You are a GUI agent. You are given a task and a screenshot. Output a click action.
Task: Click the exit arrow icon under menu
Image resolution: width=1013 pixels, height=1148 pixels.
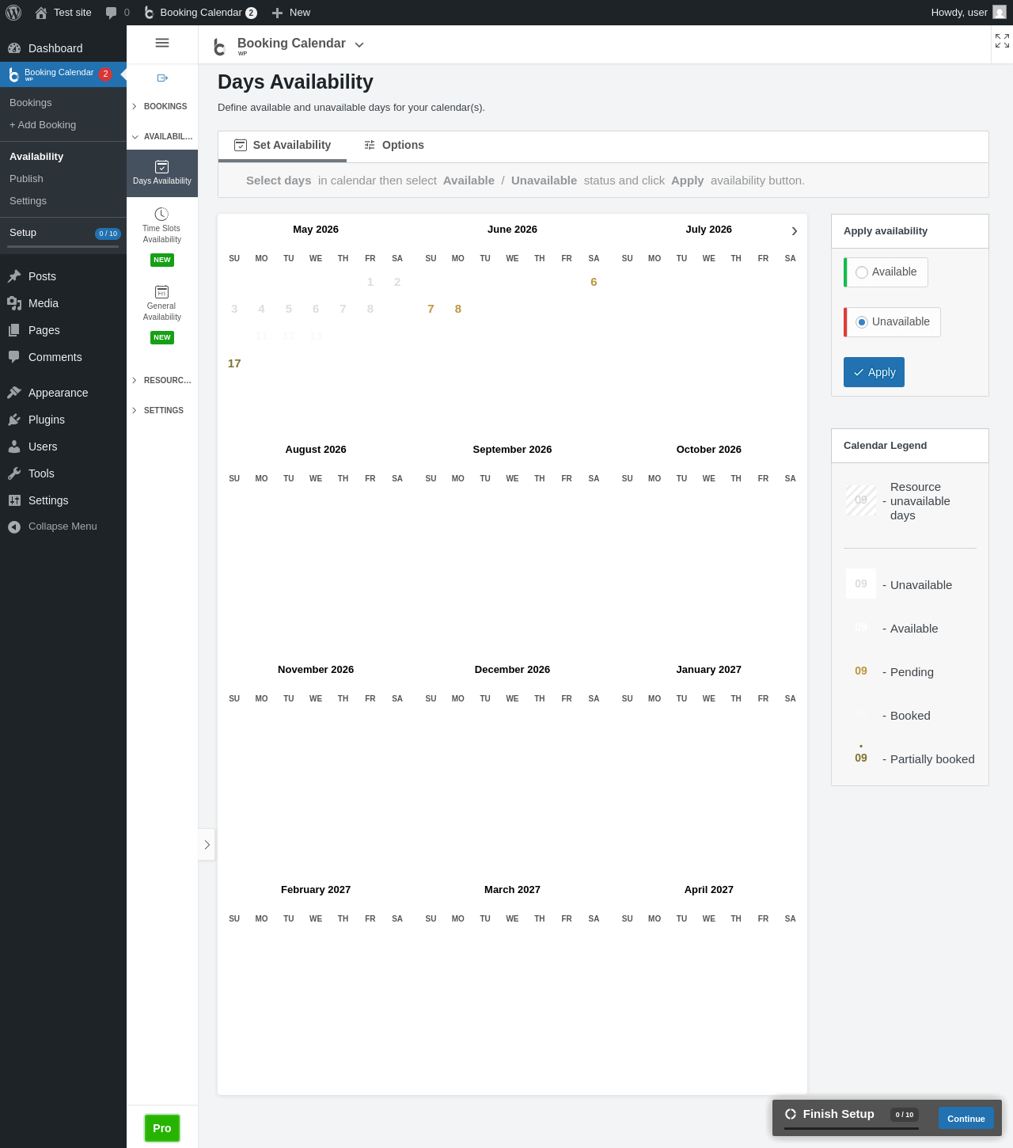pos(162,78)
